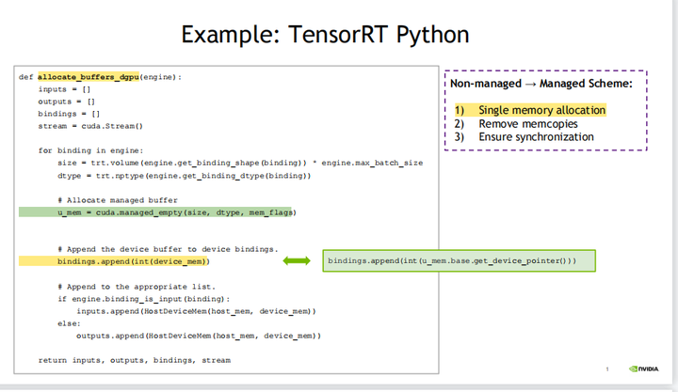Click the dtype = trt.nptype code line
The height and width of the screenshot is (392, 678).
185,176
